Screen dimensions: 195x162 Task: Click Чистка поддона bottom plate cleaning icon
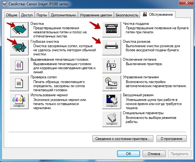(x=111, y=30)
